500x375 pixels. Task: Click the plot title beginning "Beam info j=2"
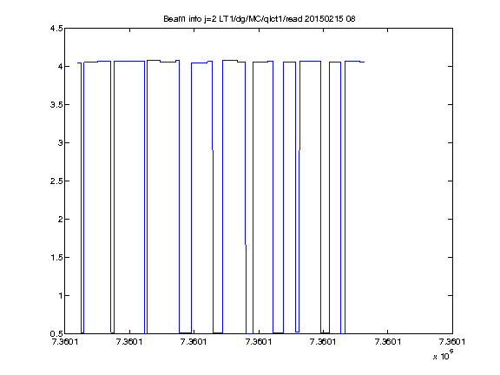tap(260, 19)
